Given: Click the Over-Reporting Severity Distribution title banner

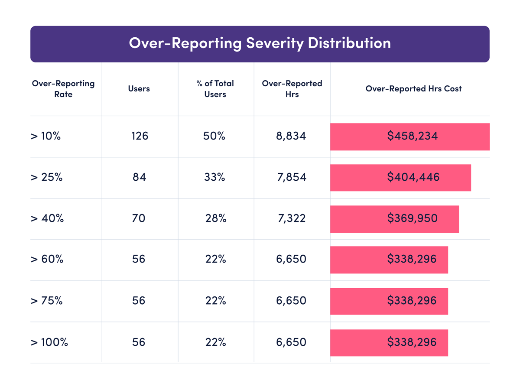Looking at the screenshot, I should click(x=260, y=43).
